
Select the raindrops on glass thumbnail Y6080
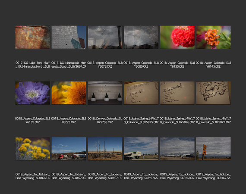coord(141,37)
